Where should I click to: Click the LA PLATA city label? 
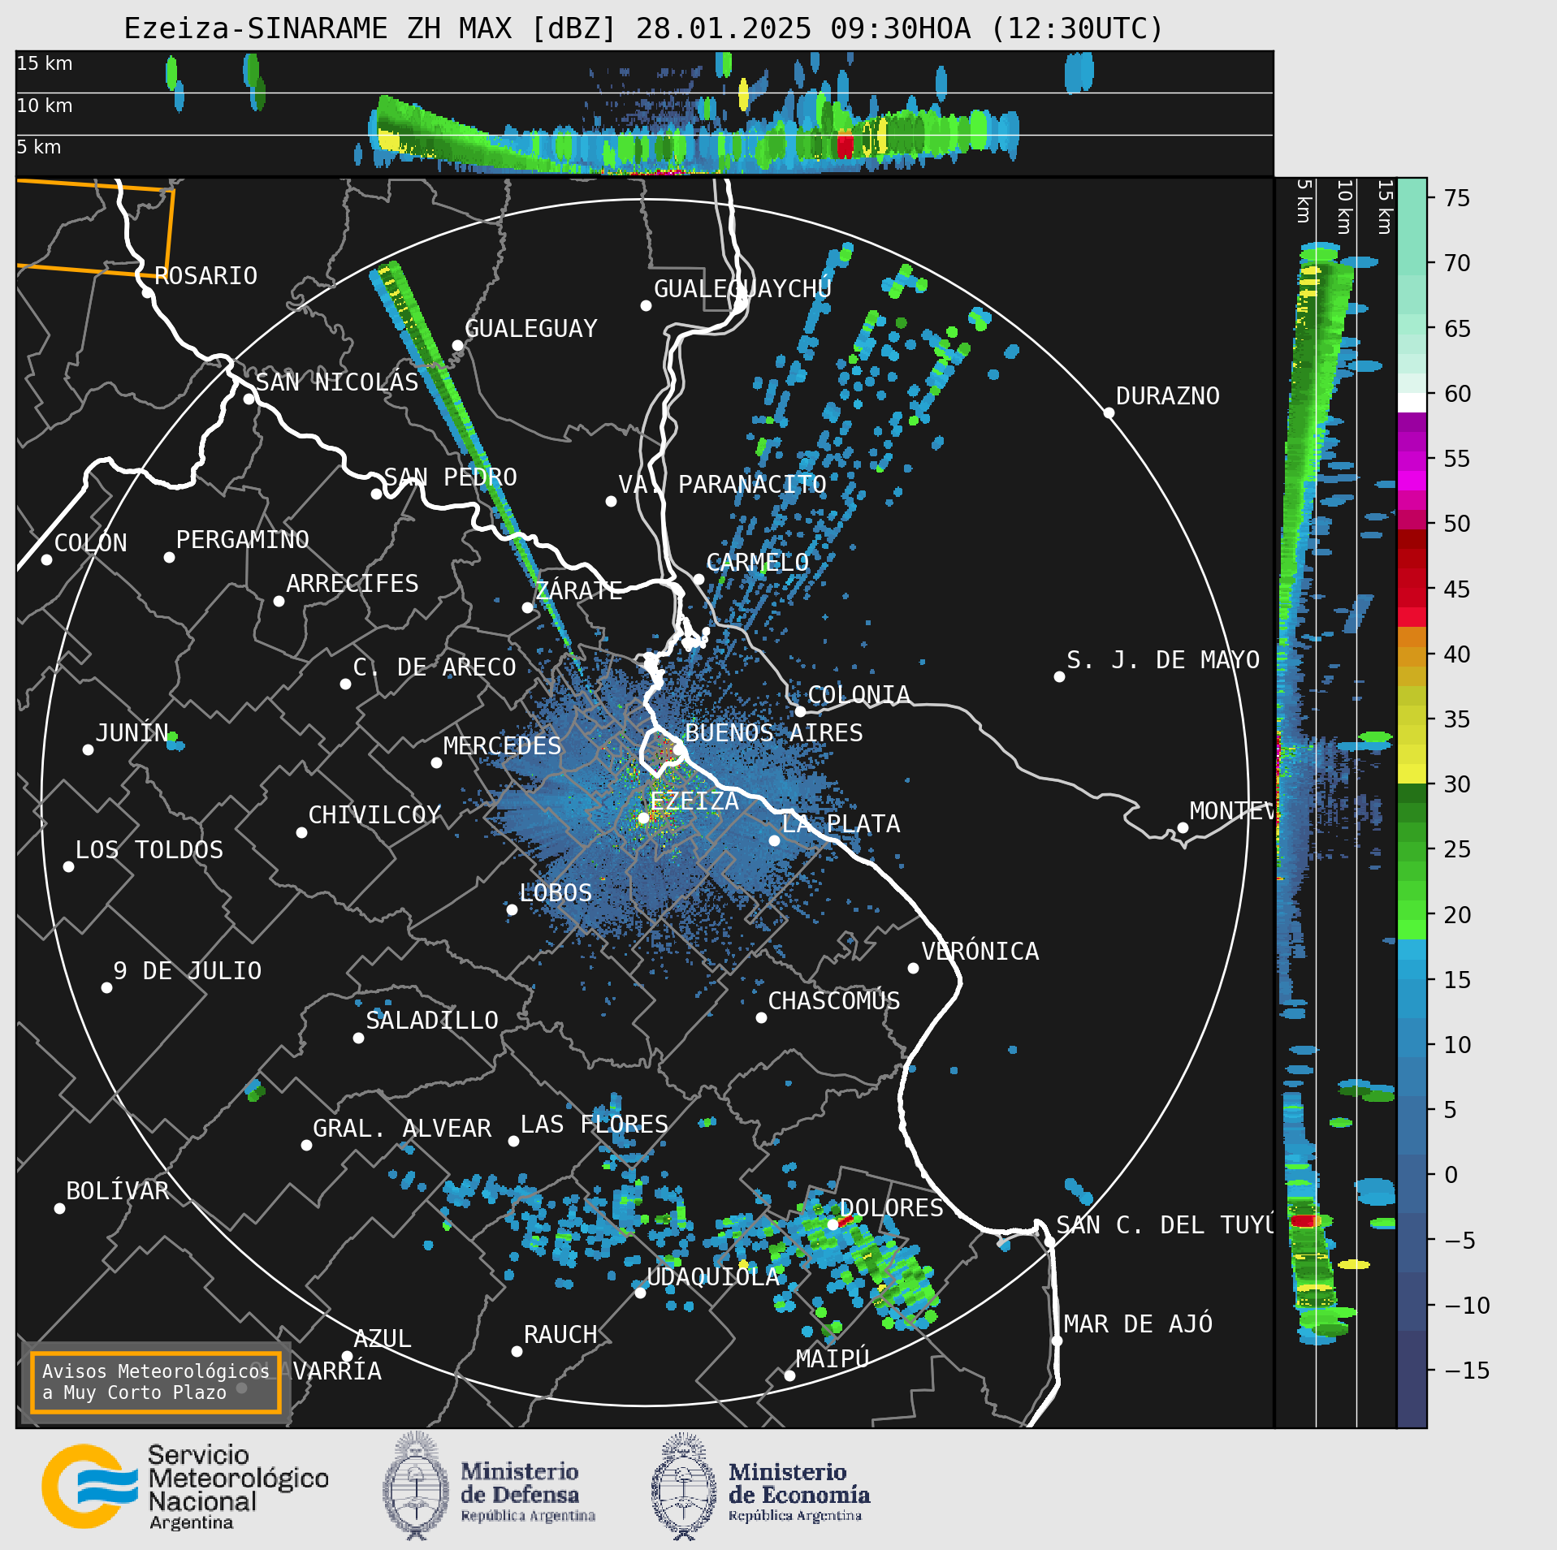click(x=841, y=824)
